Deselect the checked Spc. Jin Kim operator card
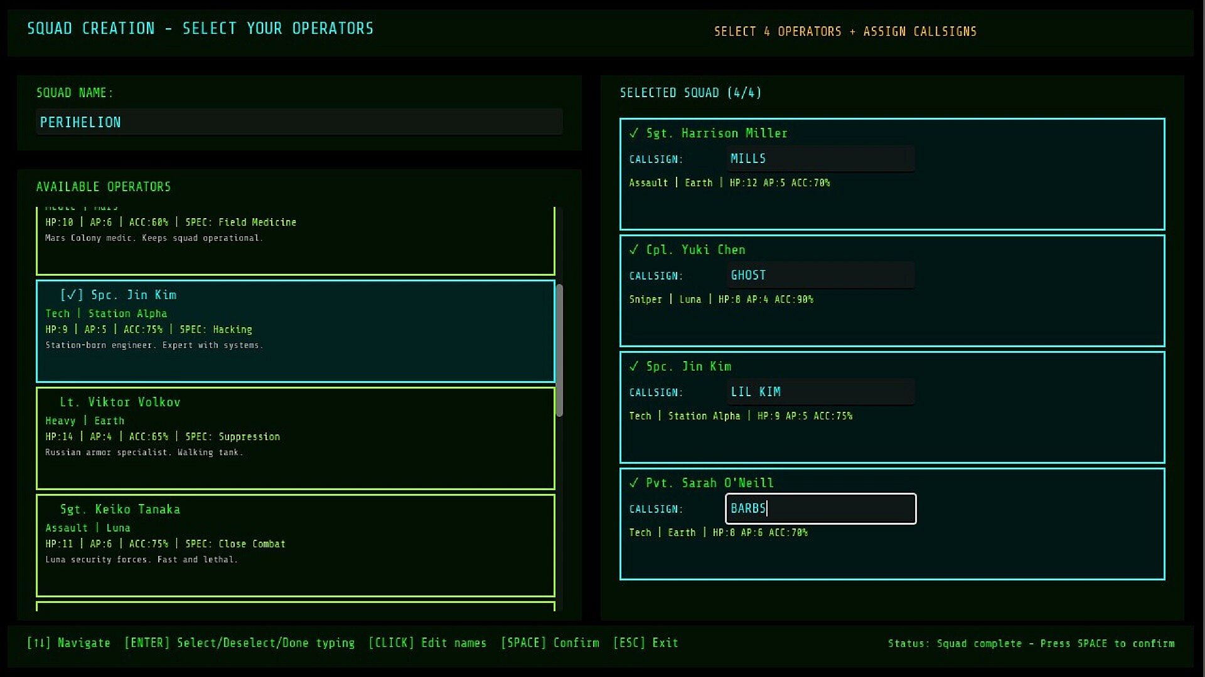This screenshot has width=1205, height=677. point(295,331)
